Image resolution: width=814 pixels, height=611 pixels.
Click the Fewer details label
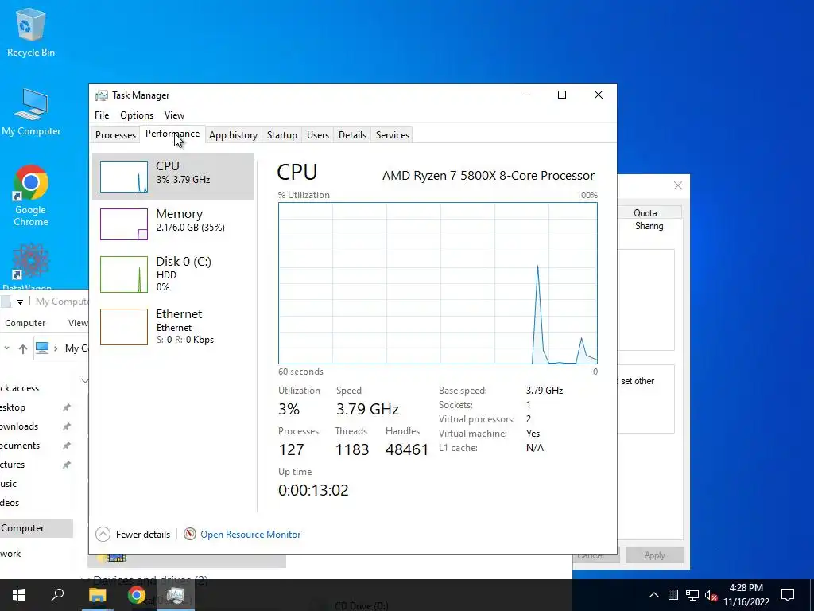[143, 534]
